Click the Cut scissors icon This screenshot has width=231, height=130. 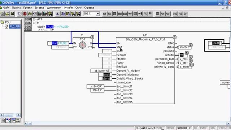pos(57,14)
